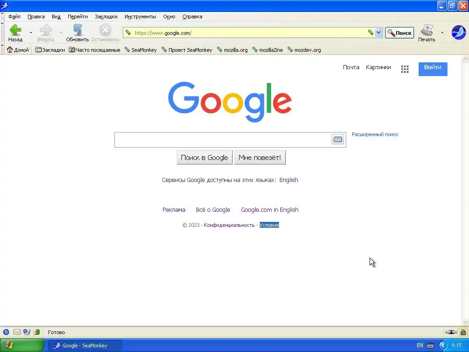
Task: Open Navigator from the status bar globe icon
Action: (6, 332)
